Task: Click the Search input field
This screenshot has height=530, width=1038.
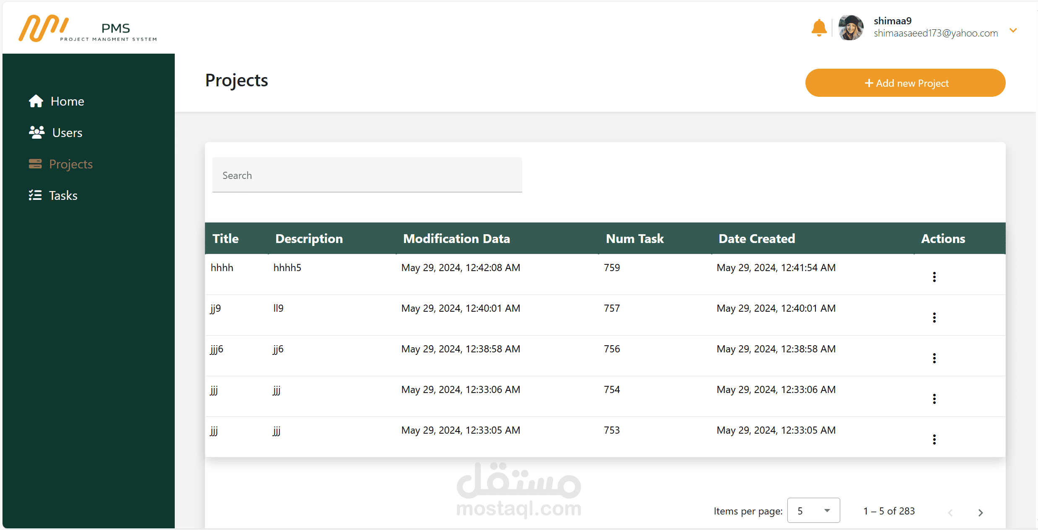Action: point(367,176)
